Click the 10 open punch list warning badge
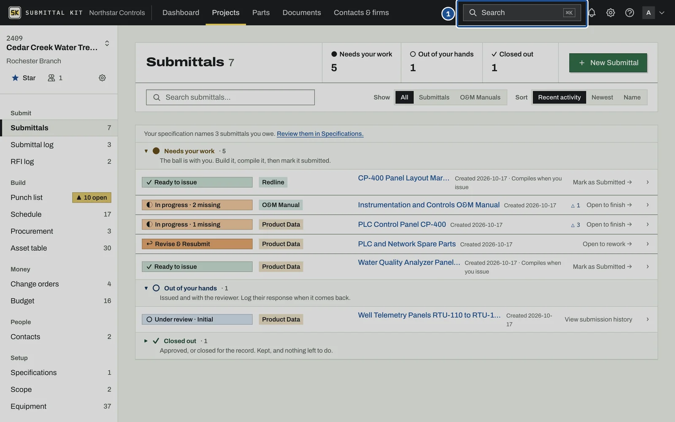 coord(92,197)
